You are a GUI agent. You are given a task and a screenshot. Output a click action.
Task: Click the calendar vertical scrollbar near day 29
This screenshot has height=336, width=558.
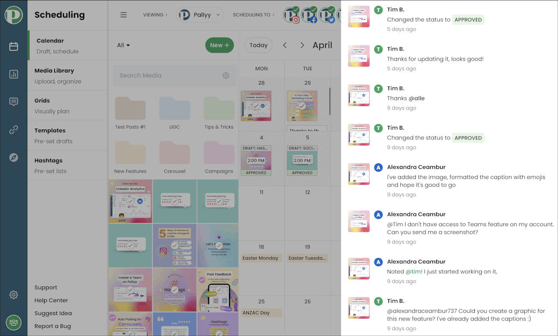(x=329, y=101)
